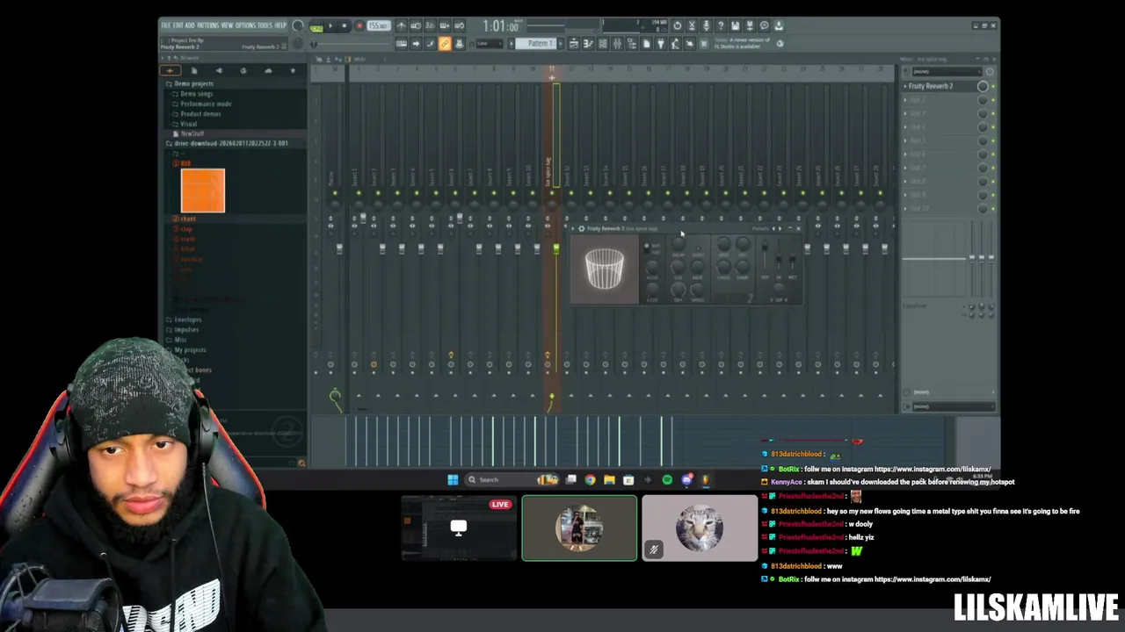
Task: Mute the Master mixer track LED
Action: click(334, 193)
